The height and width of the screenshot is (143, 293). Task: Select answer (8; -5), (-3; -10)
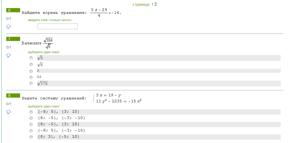click(31, 118)
